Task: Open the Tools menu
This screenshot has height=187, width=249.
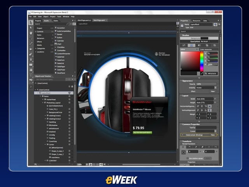Action: coord(59,16)
